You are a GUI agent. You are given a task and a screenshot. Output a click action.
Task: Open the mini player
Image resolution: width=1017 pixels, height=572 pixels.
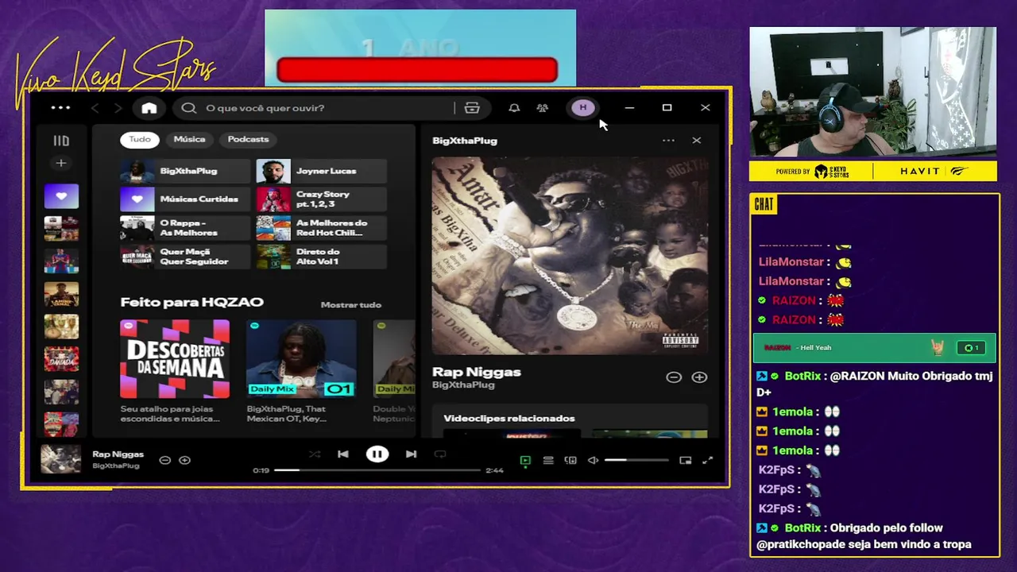click(x=685, y=460)
